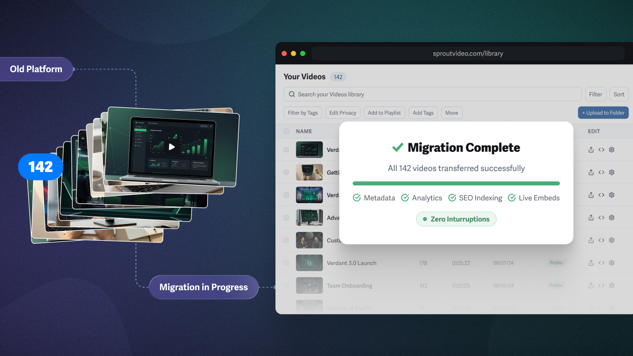Viewport: 633px width, 356px height.
Task: Open the Filter button
Action: pyautogui.click(x=596, y=94)
